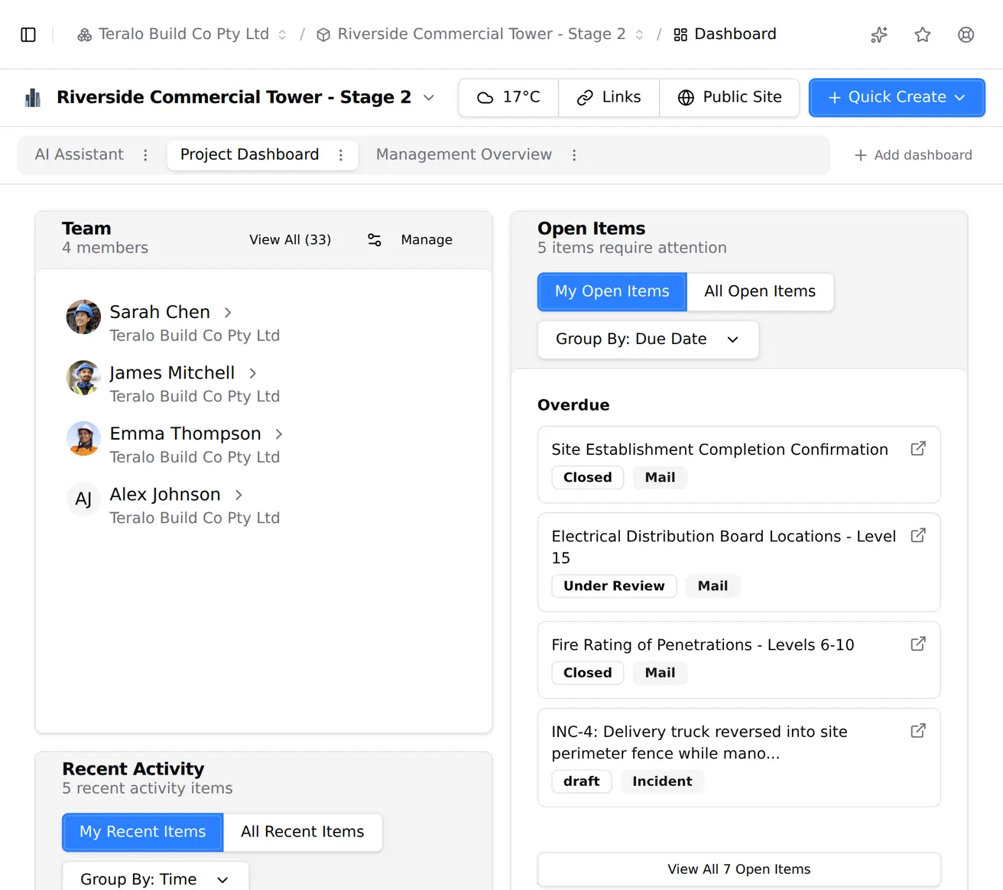This screenshot has width=1003, height=890.
Task: Open Sarah Chen's profile name
Action: [x=160, y=312]
